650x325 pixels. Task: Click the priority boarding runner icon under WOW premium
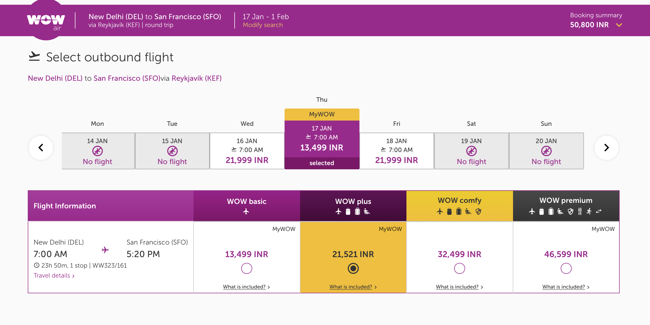point(589,211)
